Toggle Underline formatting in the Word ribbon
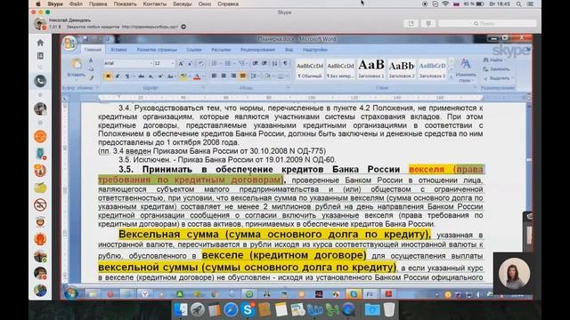 (x=126, y=76)
